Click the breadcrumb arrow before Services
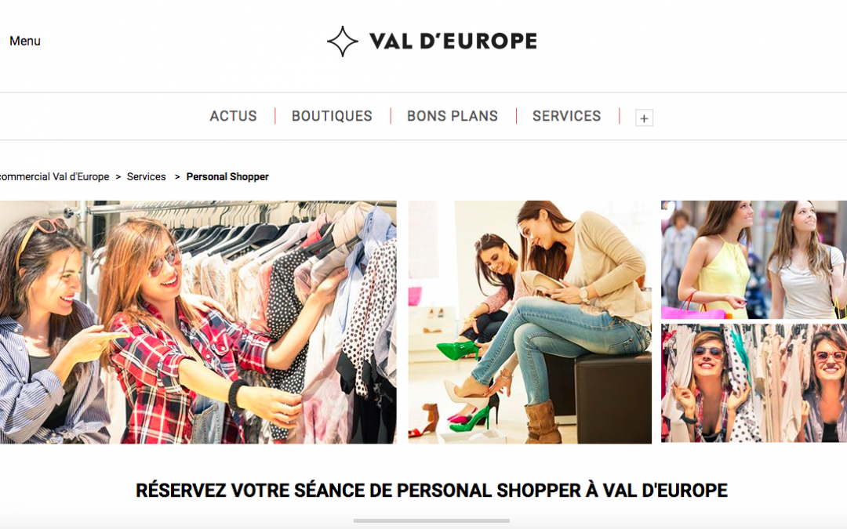The image size is (847, 529). point(118,177)
